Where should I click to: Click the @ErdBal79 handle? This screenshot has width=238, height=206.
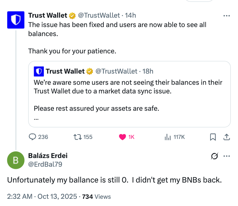tap(45, 165)
